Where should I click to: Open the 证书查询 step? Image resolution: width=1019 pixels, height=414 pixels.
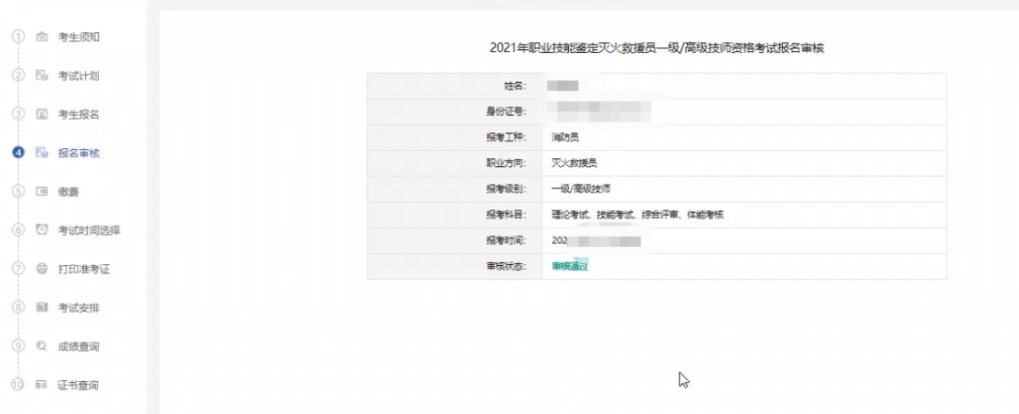[x=78, y=386]
